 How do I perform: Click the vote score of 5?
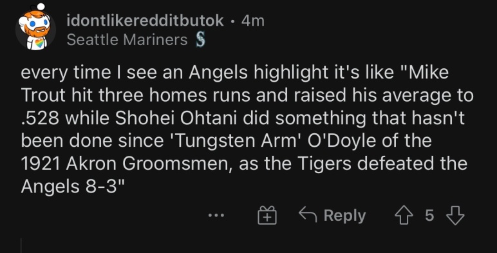pos(429,216)
